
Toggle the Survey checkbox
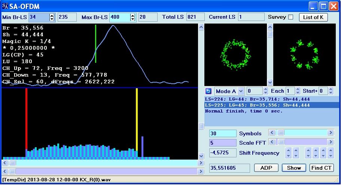point(290,17)
